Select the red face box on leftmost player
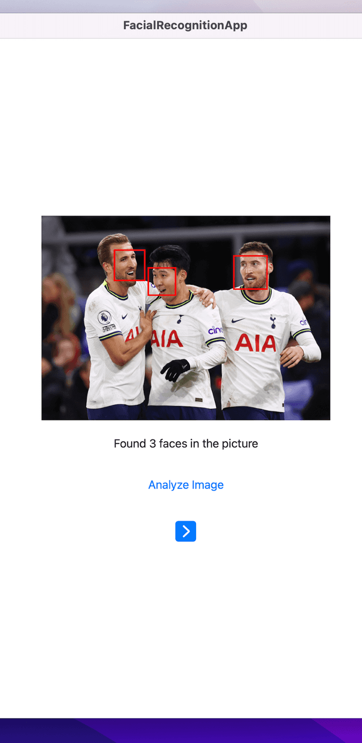This screenshot has height=743, width=362. [x=129, y=265]
